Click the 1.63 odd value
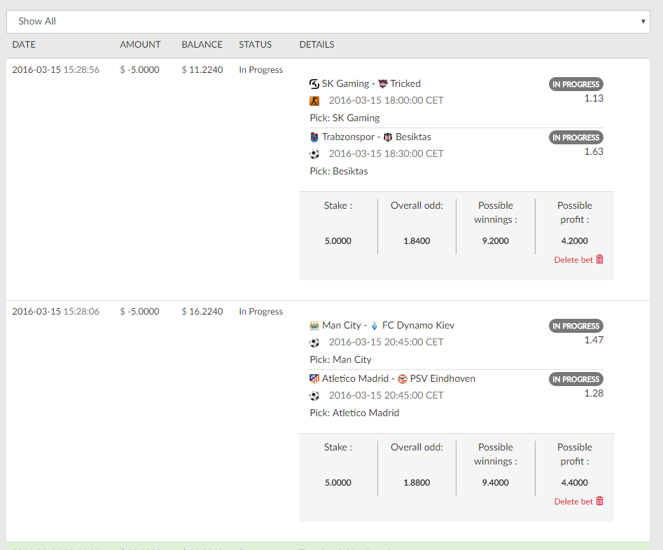The width and height of the screenshot is (663, 550). pos(594,152)
